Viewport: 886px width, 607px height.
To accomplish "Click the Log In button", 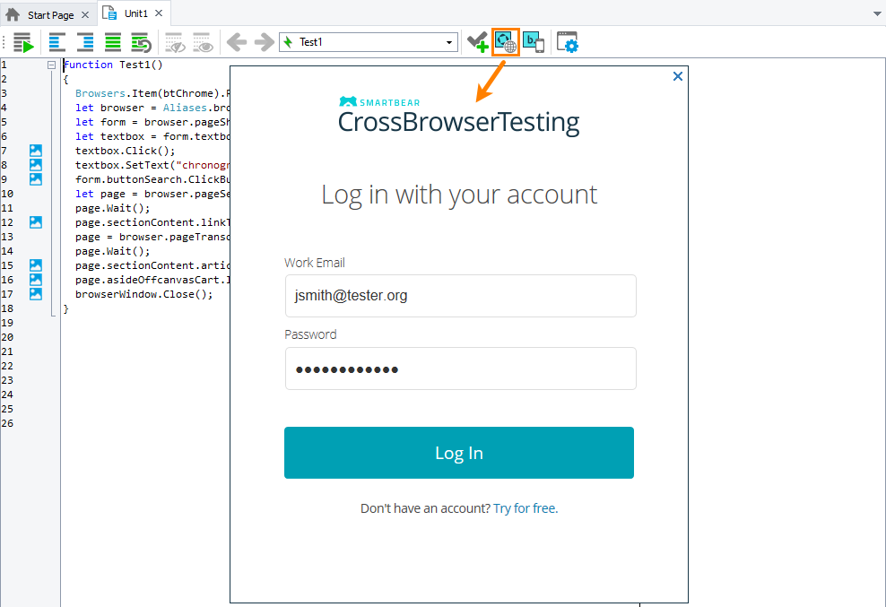I will [x=459, y=453].
